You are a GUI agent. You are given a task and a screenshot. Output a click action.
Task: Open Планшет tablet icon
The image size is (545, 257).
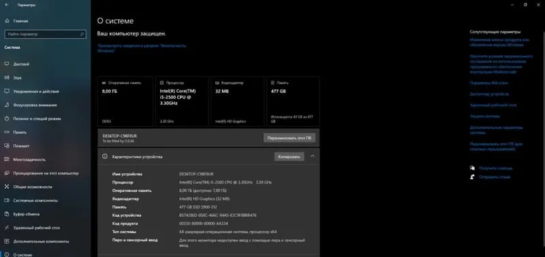[7, 146]
